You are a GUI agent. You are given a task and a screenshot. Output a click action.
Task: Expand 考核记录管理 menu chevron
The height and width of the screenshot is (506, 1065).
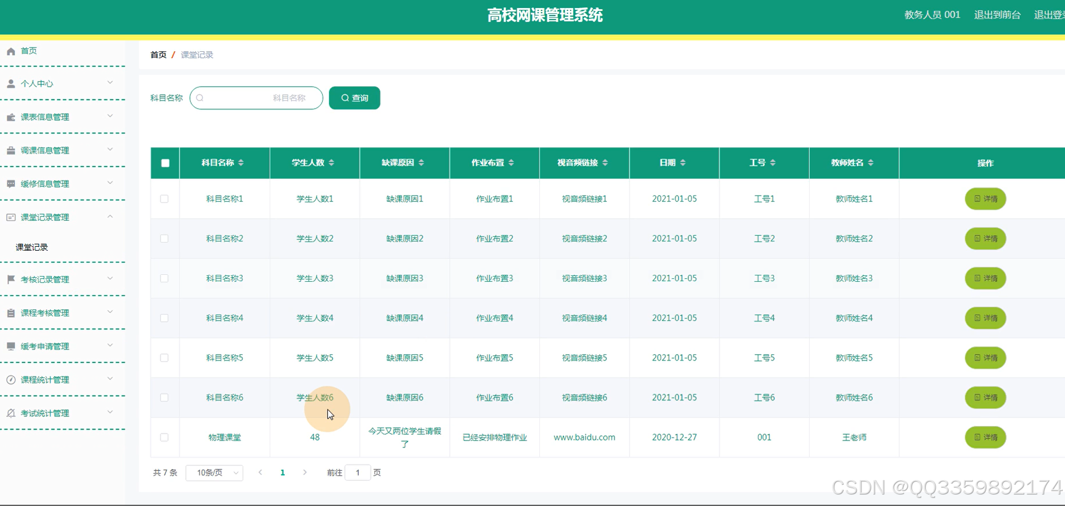click(x=110, y=278)
